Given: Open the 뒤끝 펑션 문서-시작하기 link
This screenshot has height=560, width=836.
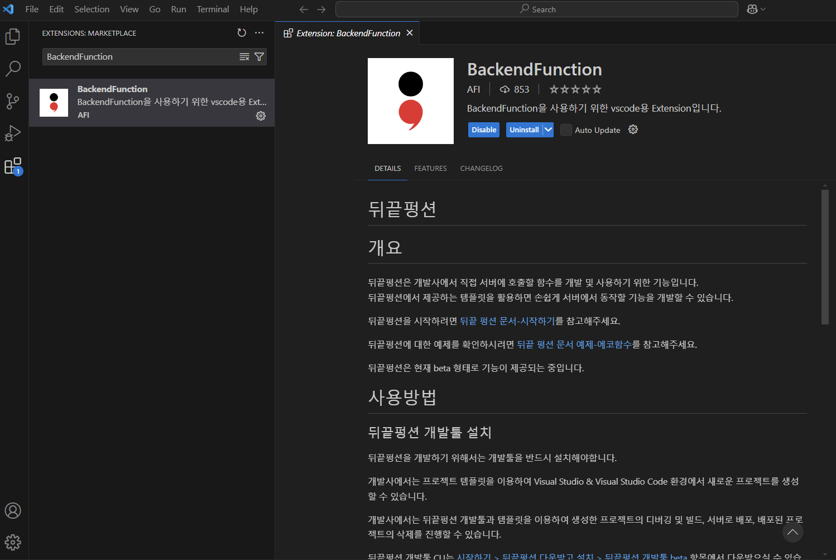Looking at the screenshot, I should point(507,321).
